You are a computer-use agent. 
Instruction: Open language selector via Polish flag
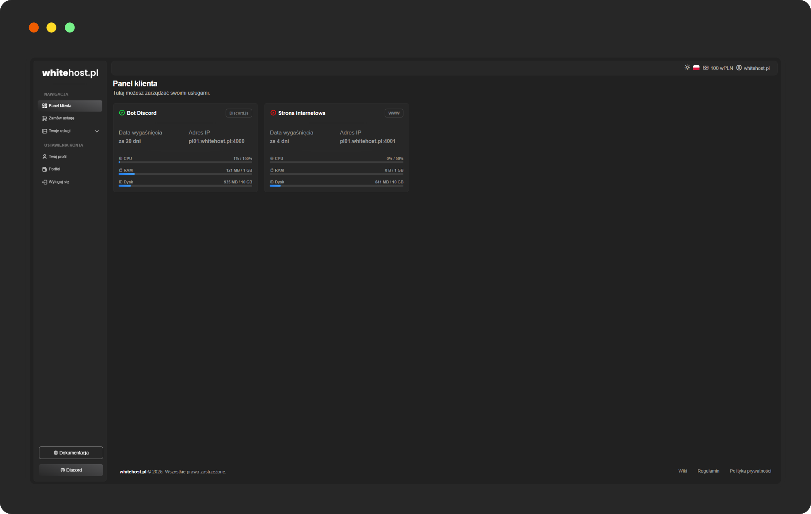pyautogui.click(x=696, y=68)
